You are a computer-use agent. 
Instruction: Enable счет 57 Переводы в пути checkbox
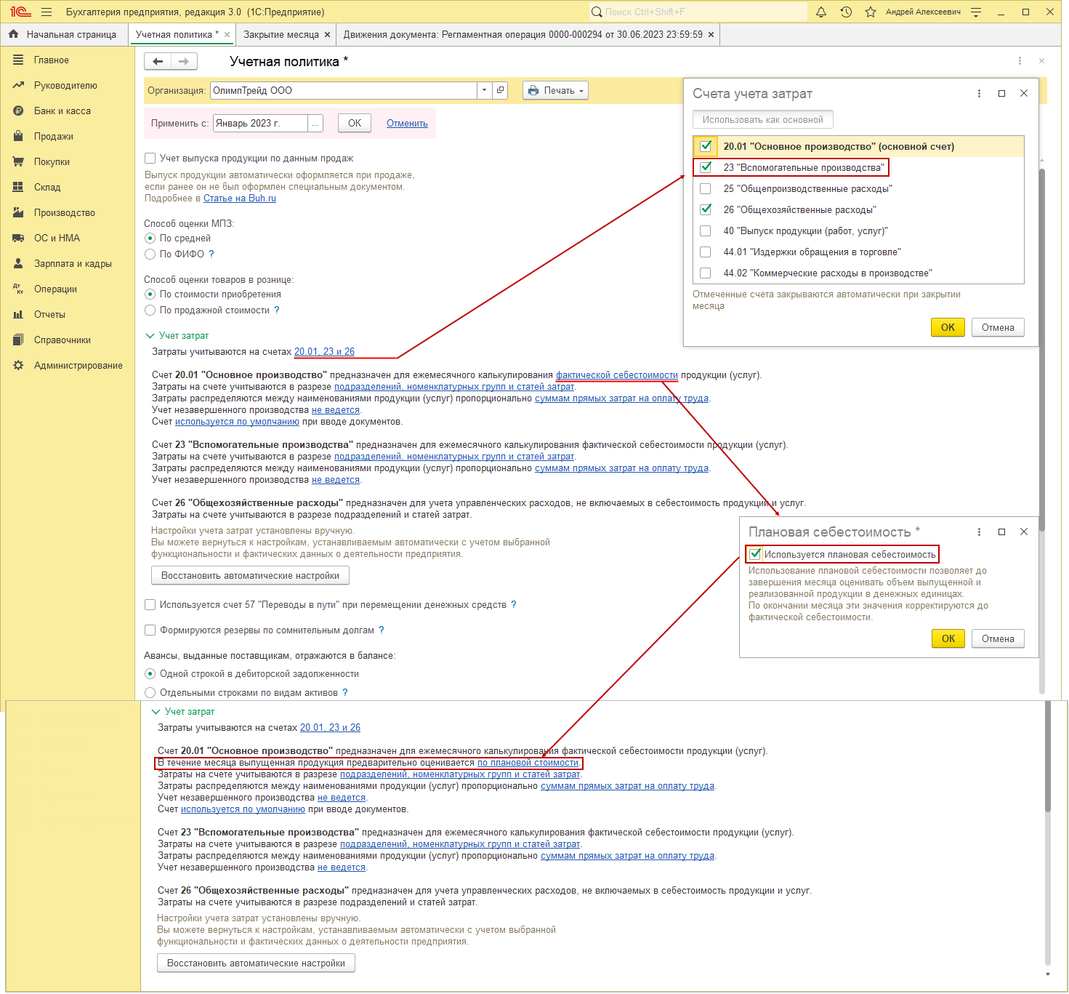[x=150, y=605]
